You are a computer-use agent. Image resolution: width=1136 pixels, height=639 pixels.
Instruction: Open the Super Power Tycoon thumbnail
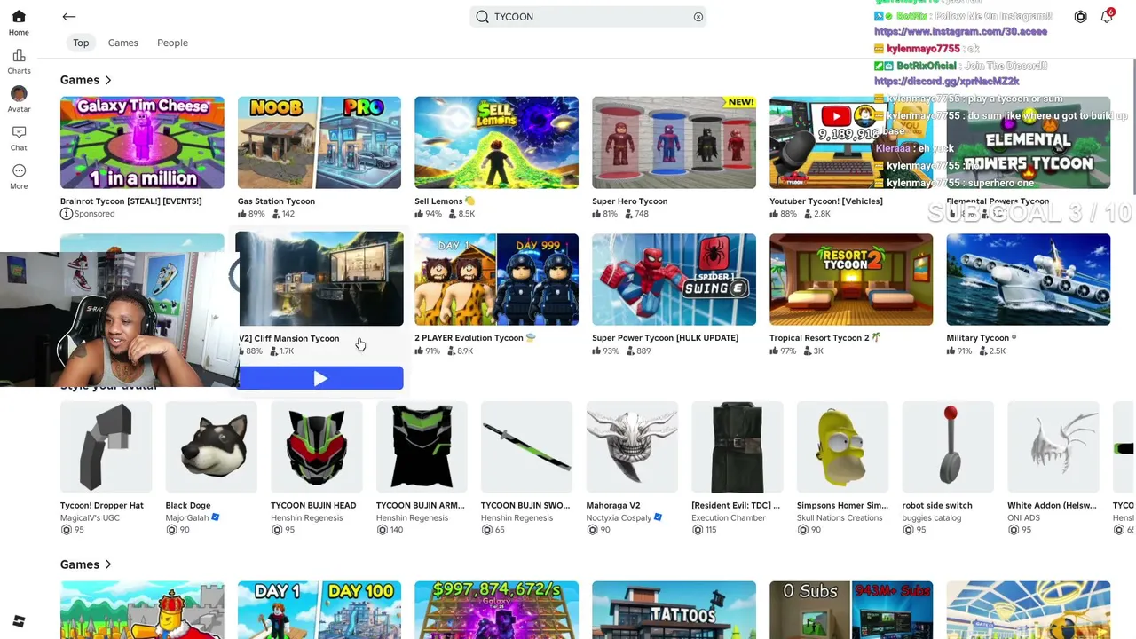tap(674, 280)
